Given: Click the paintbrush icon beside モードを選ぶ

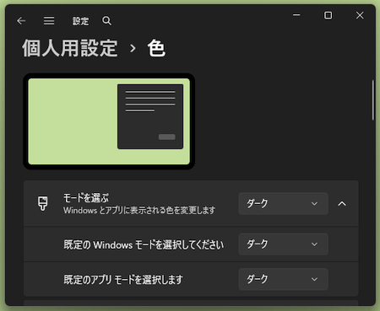Looking at the screenshot, I should (43, 203).
